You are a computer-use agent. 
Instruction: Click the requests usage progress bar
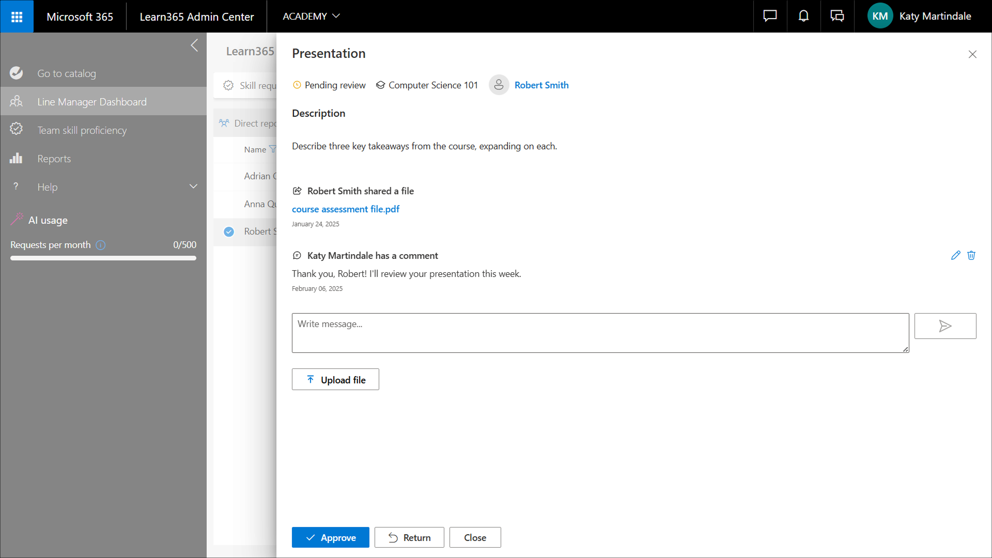click(x=103, y=258)
